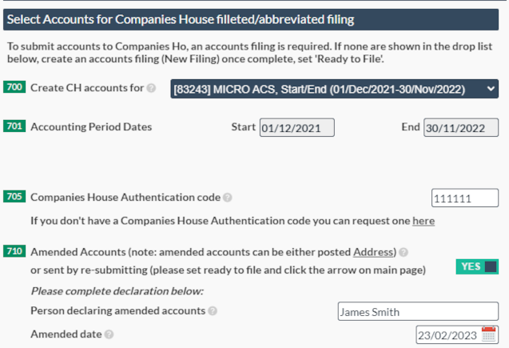
Task: Toggle the Amended Accounts YES switch
Action: tap(477, 266)
